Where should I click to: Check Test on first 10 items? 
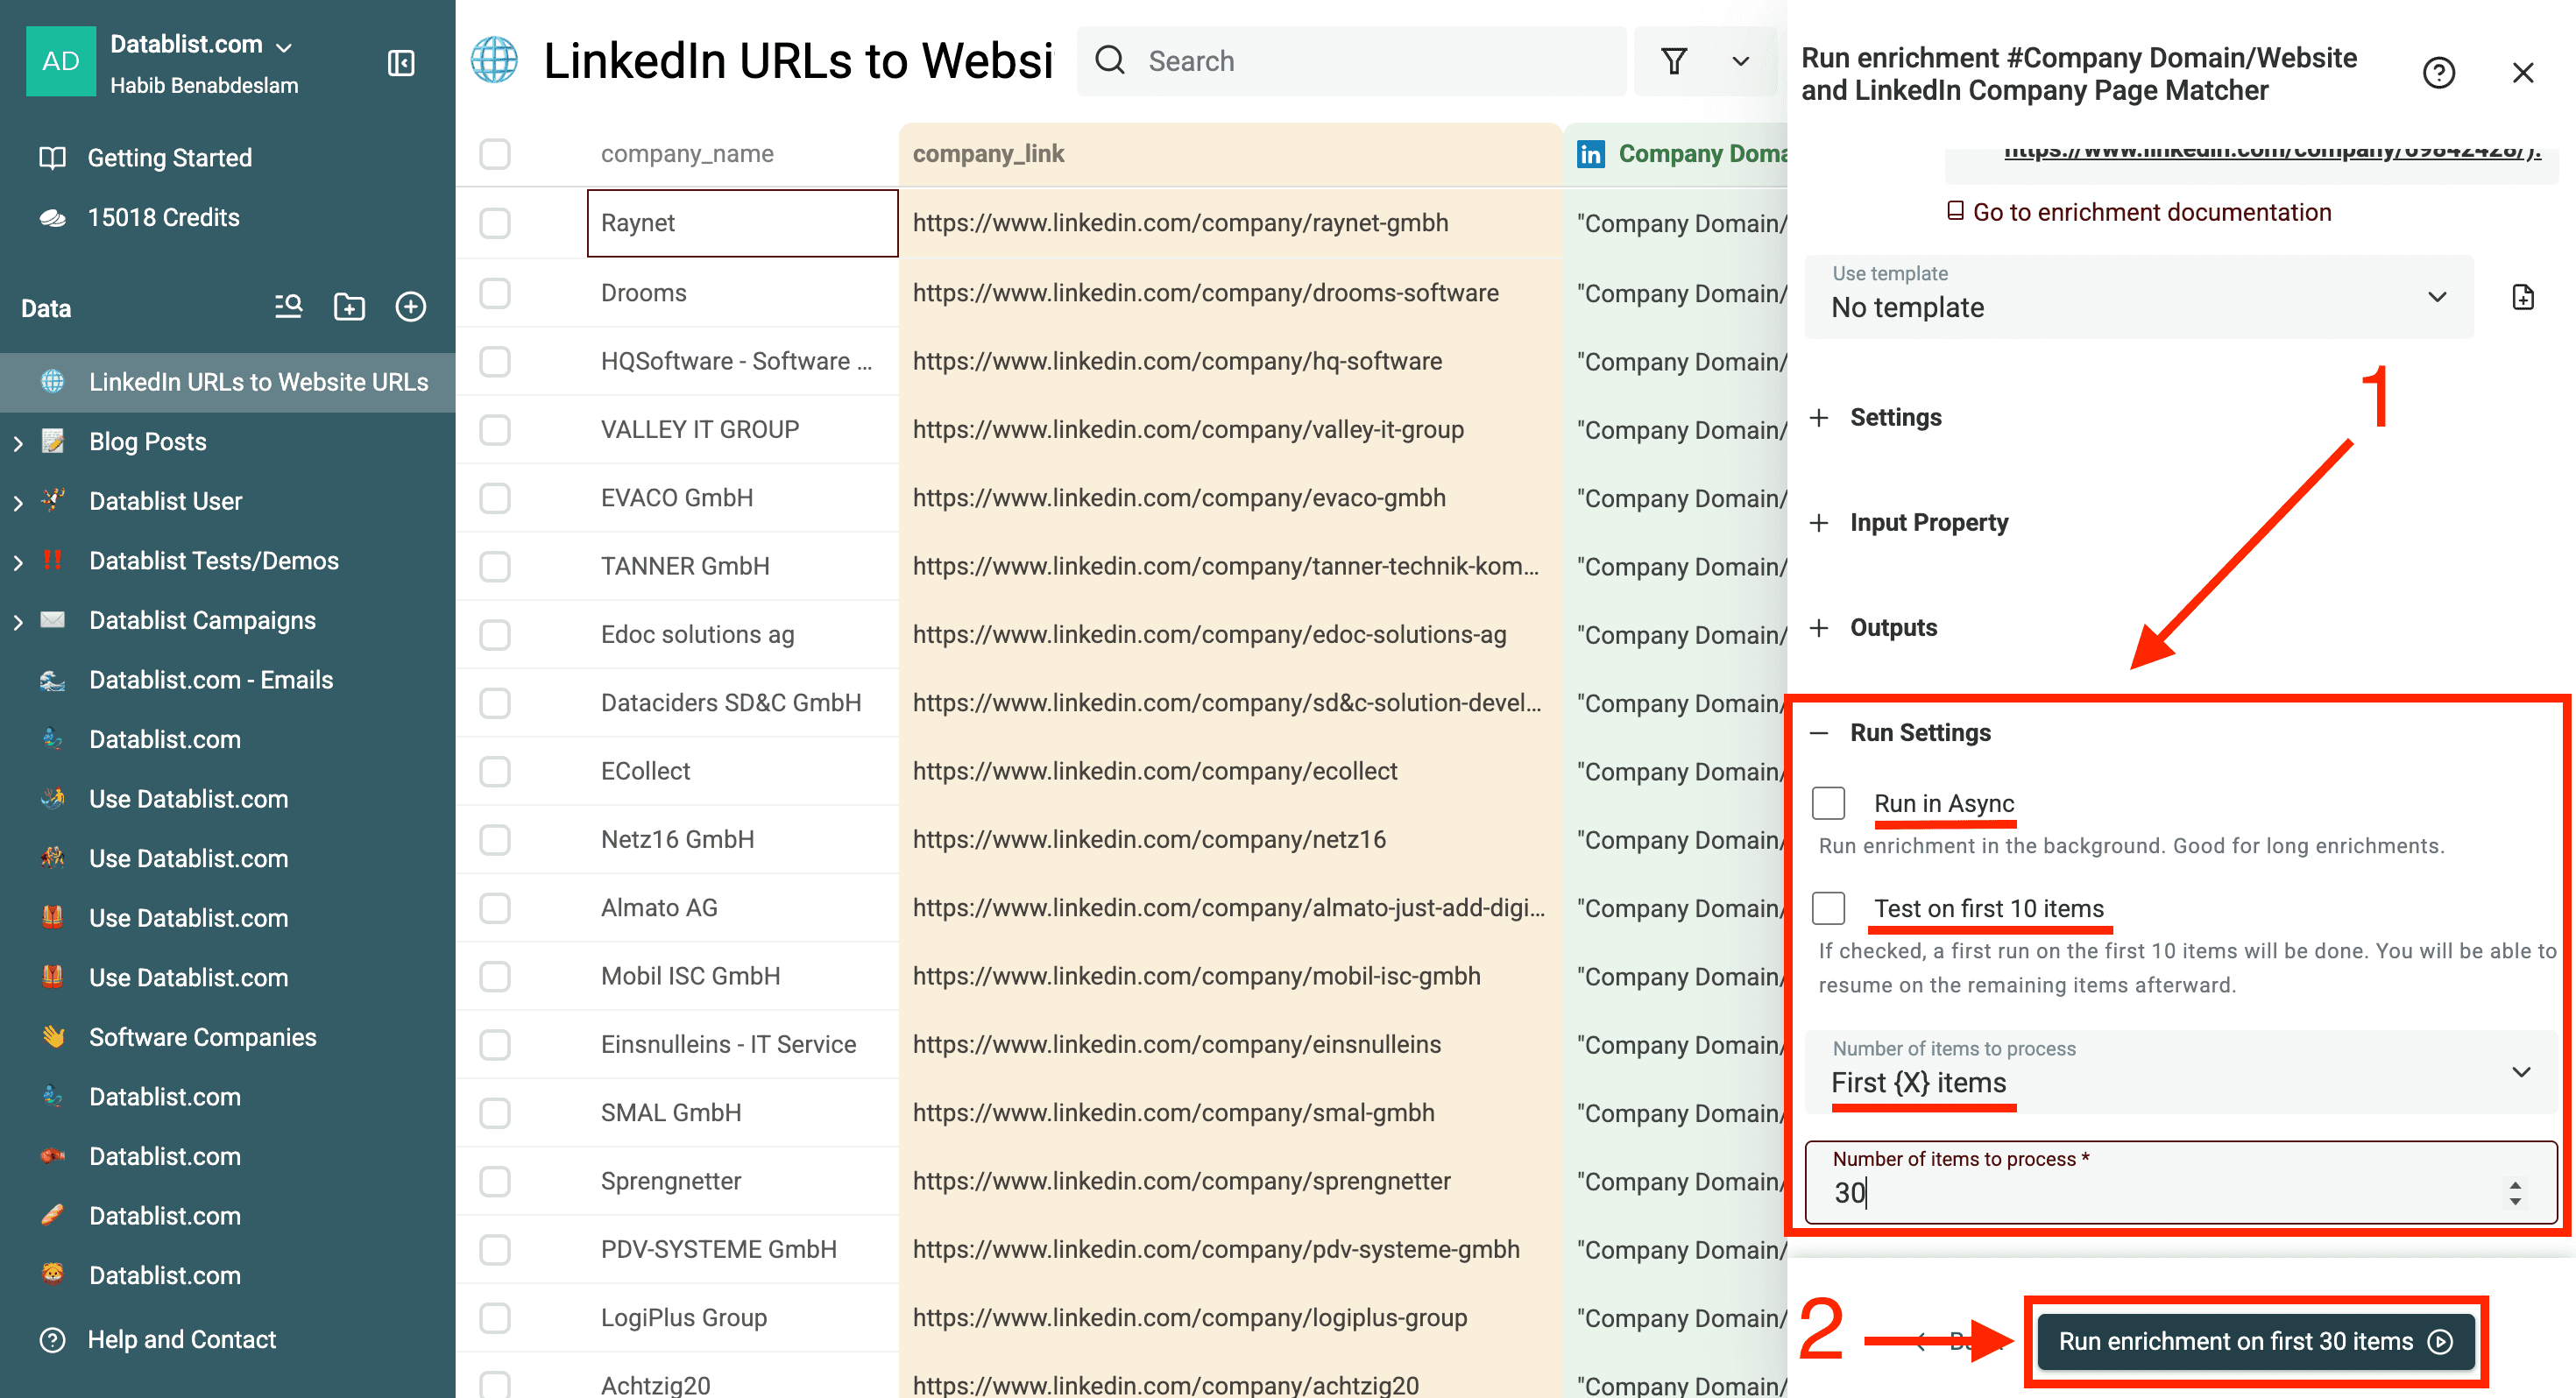click(1829, 908)
